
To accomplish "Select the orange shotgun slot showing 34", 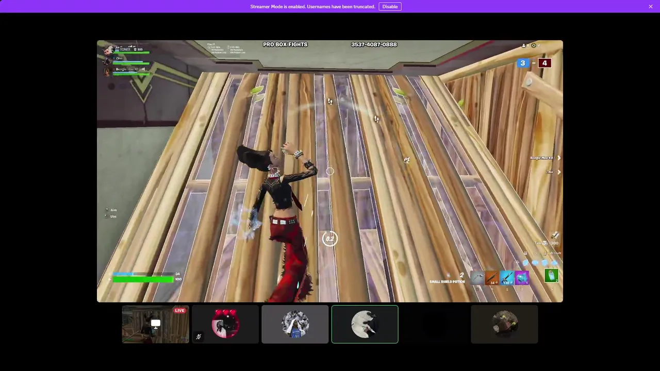I will pyautogui.click(x=492, y=278).
